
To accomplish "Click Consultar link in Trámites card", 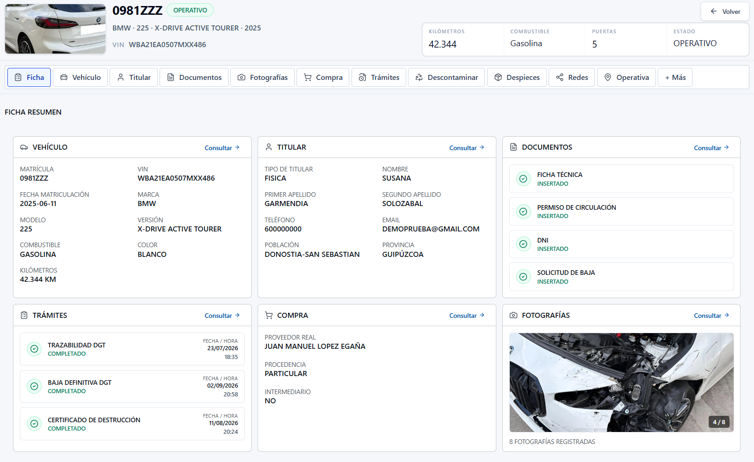I will [222, 316].
